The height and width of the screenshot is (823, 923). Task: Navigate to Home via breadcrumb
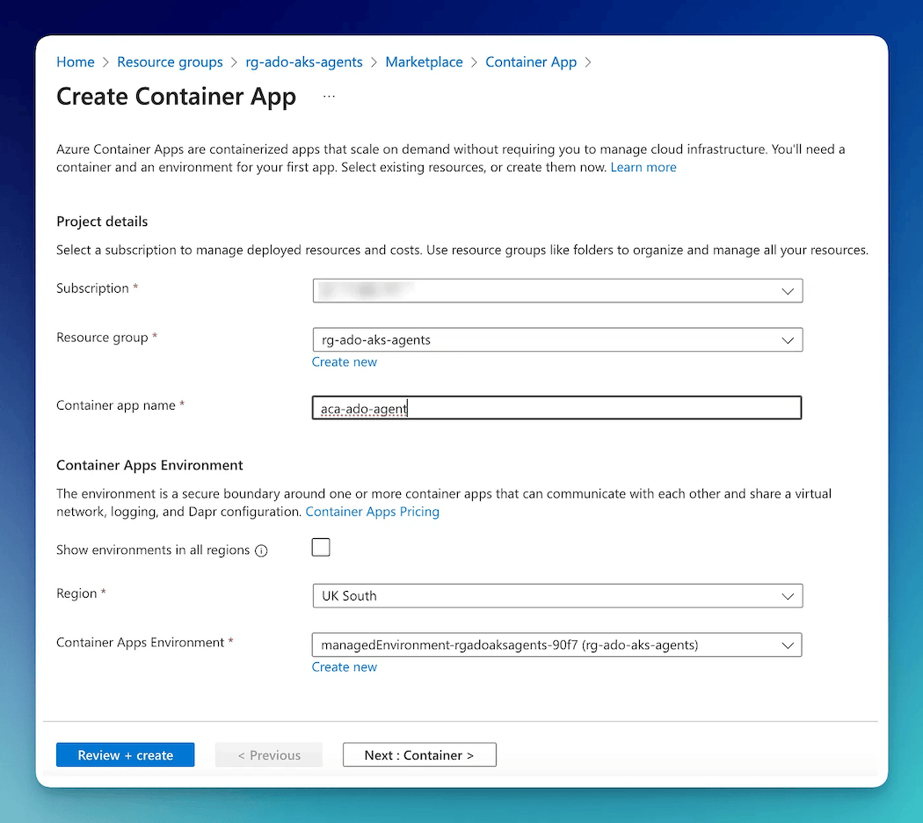coord(75,62)
